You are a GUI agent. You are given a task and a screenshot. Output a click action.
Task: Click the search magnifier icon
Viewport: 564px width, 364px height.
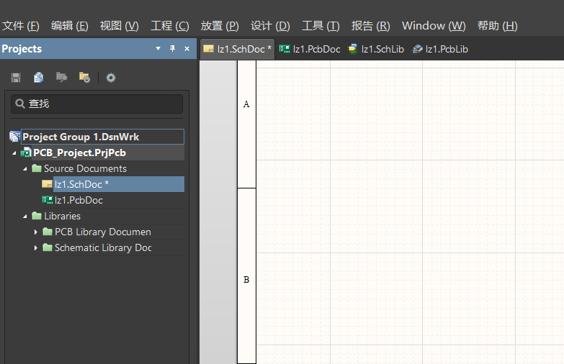coord(20,104)
